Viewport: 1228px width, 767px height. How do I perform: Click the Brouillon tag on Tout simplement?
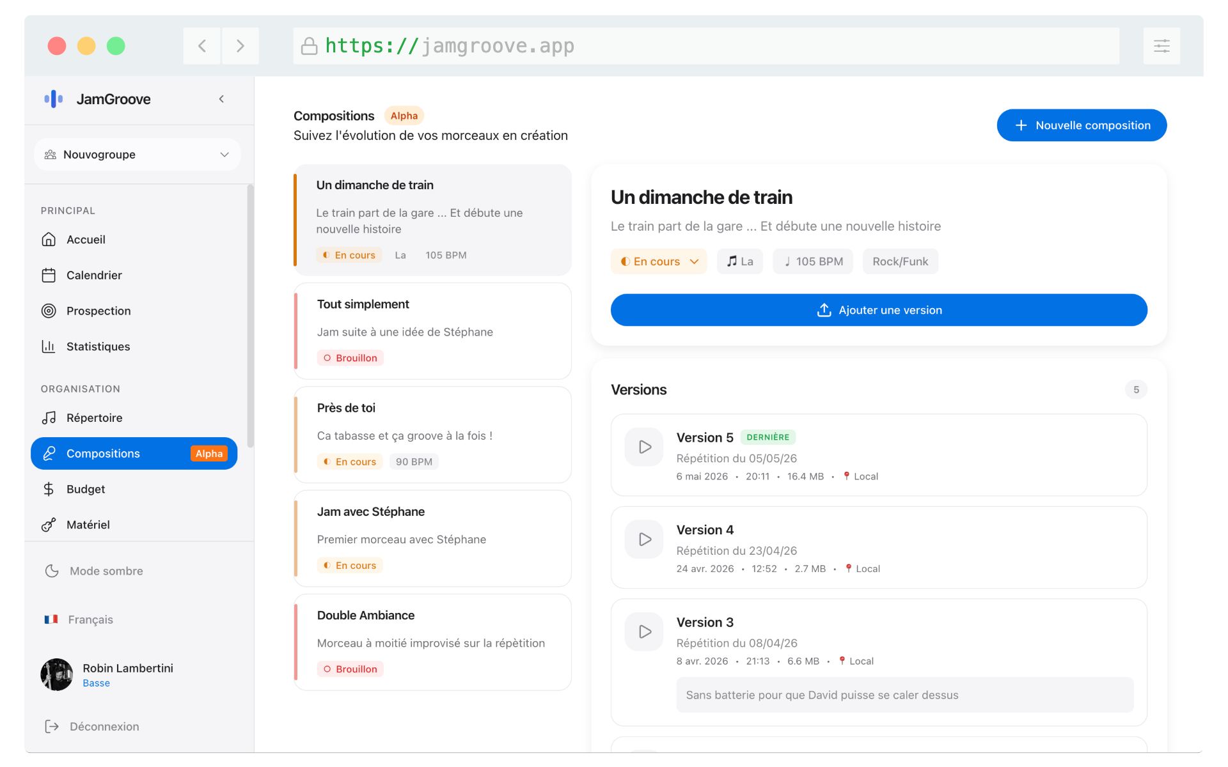click(350, 358)
